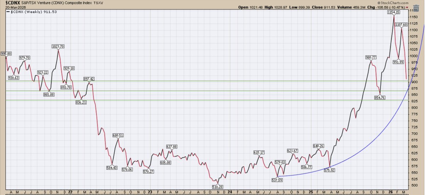
Task: Click the 637.88 price label
Action: 171,147
